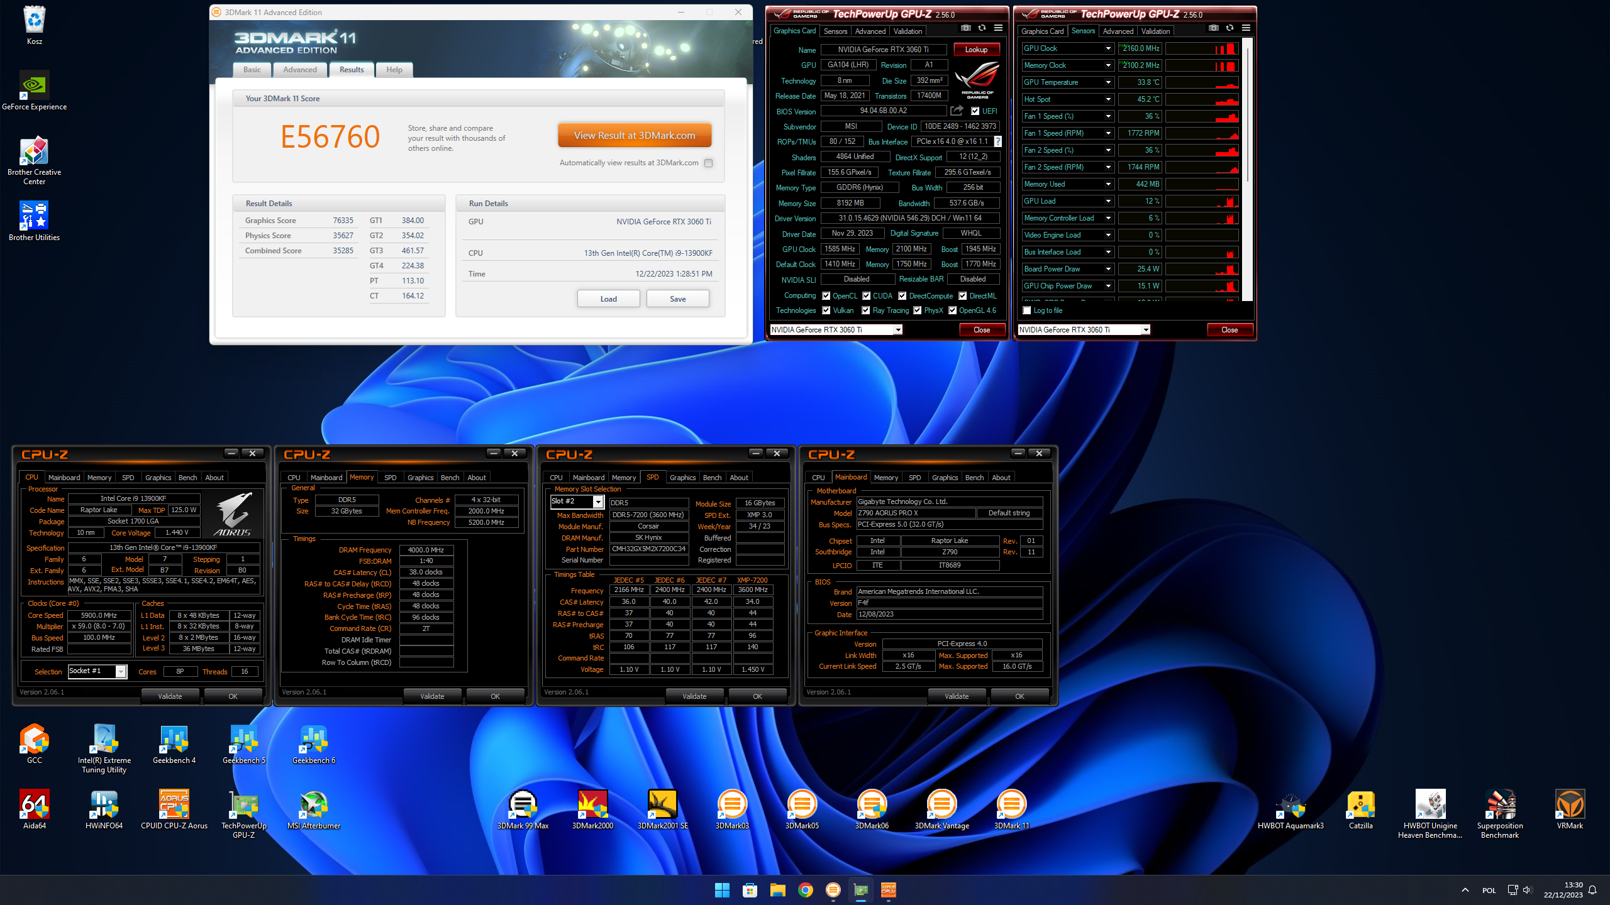The width and height of the screenshot is (1610, 905).
Task: Open 3DMark 99 Max shortcut
Action: pyautogui.click(x=523, y=809)
